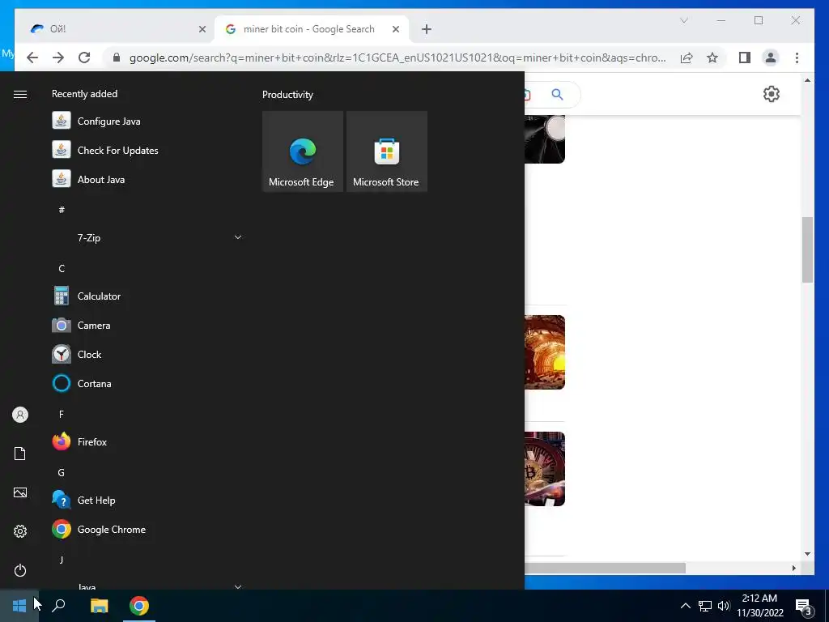Click Google search magnifier button
829x622 pixels.
click(x=557, y=94)
